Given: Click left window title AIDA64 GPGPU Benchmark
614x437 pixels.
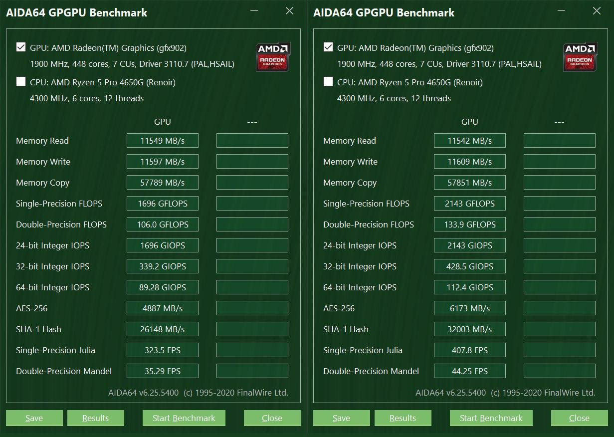Looking at the screenshot, I should click(x=77, y=12).
